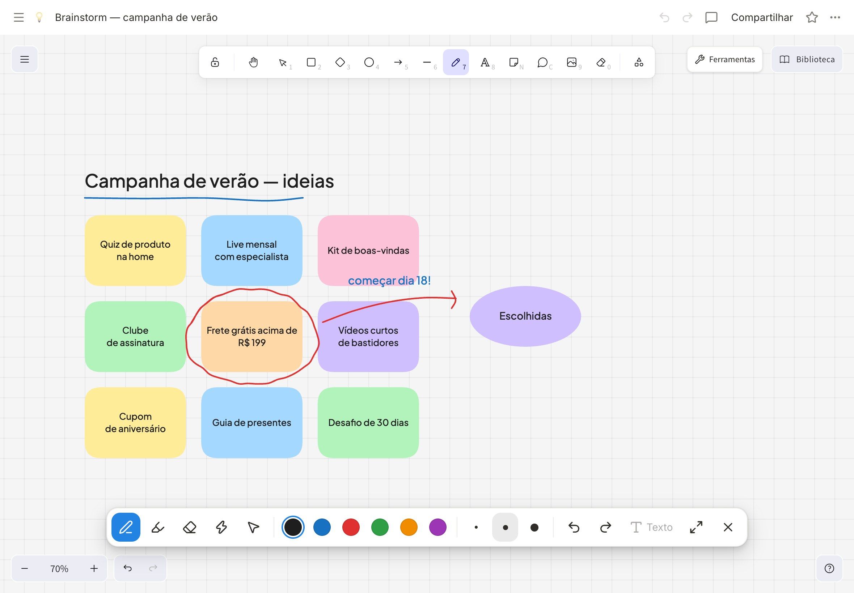The image size is (854, 593).
Task: Select the eraser tool in top toolbar
Action: point(601,62)
